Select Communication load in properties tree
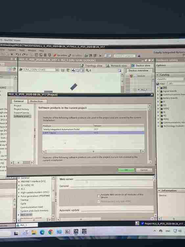Screen dimensions: 185x247 pyautogui.click(x=32, y=207)
